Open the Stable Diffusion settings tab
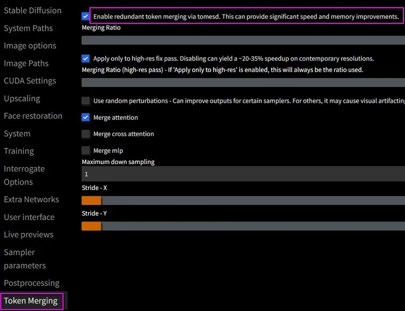405x311 pixels. 33,10
